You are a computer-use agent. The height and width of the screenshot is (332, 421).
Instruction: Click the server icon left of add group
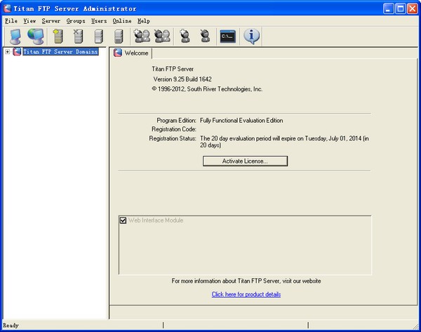(119, 36)
